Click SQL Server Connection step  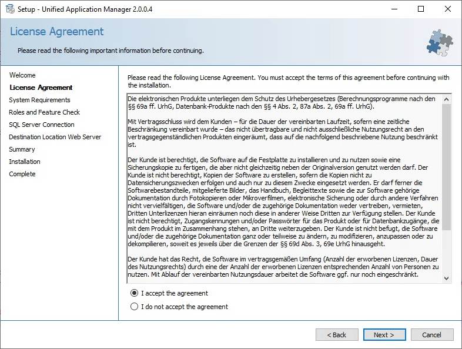[42, 125]
